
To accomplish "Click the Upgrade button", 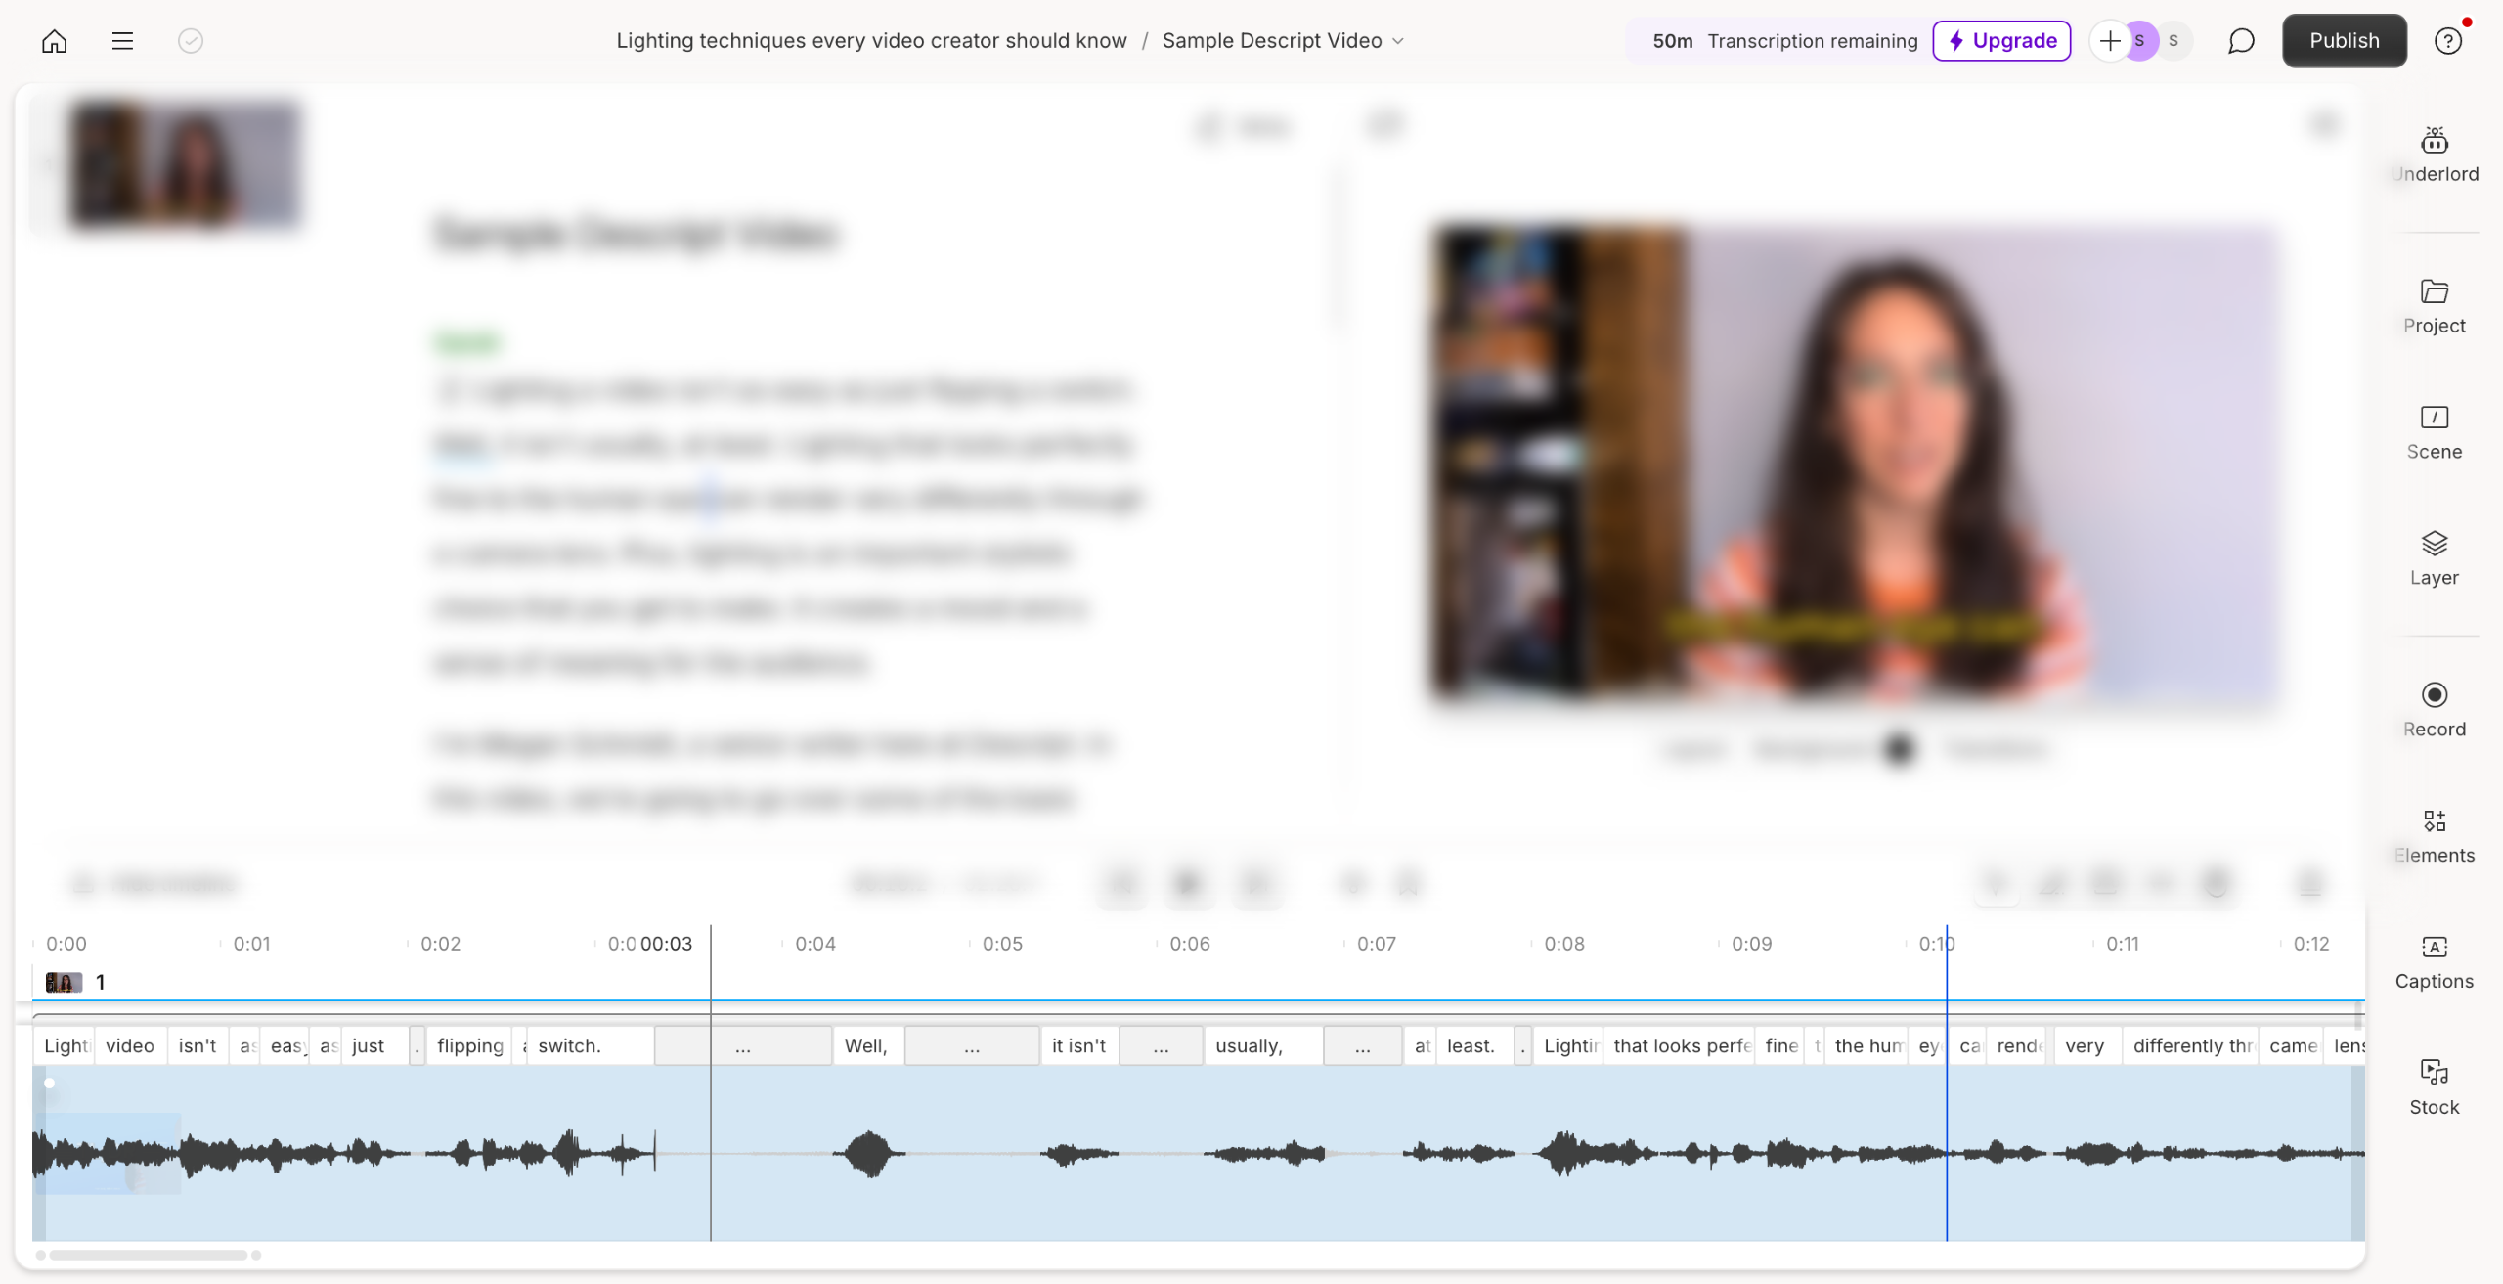I will point(2001,41).
